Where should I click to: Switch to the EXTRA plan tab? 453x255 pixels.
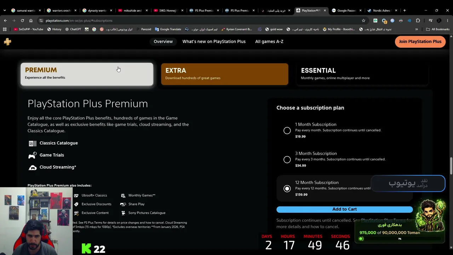224,74
